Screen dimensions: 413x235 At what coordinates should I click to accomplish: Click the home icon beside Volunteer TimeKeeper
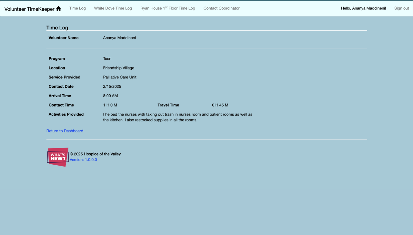click(x=58, y=9)
